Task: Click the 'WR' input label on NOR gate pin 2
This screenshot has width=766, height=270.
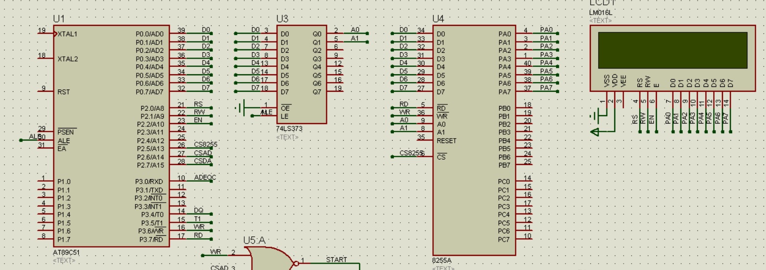Action: tap(215, 251)
